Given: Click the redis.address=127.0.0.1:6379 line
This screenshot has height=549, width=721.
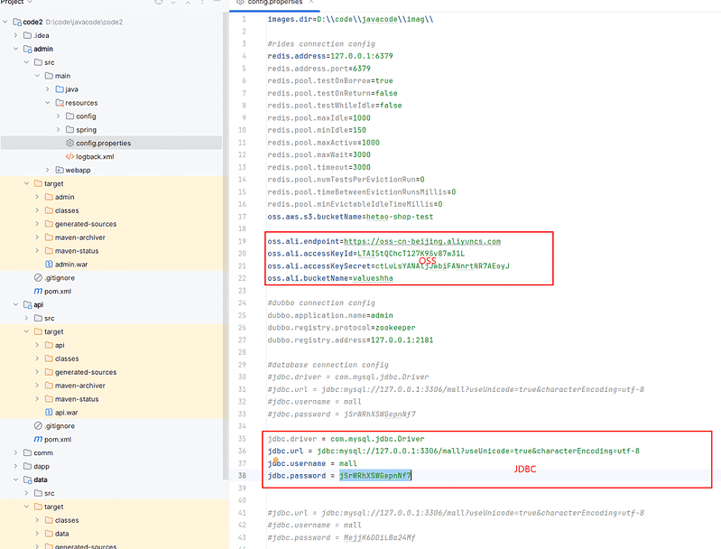Looking at the screenshot, I should tap(330, 56).
